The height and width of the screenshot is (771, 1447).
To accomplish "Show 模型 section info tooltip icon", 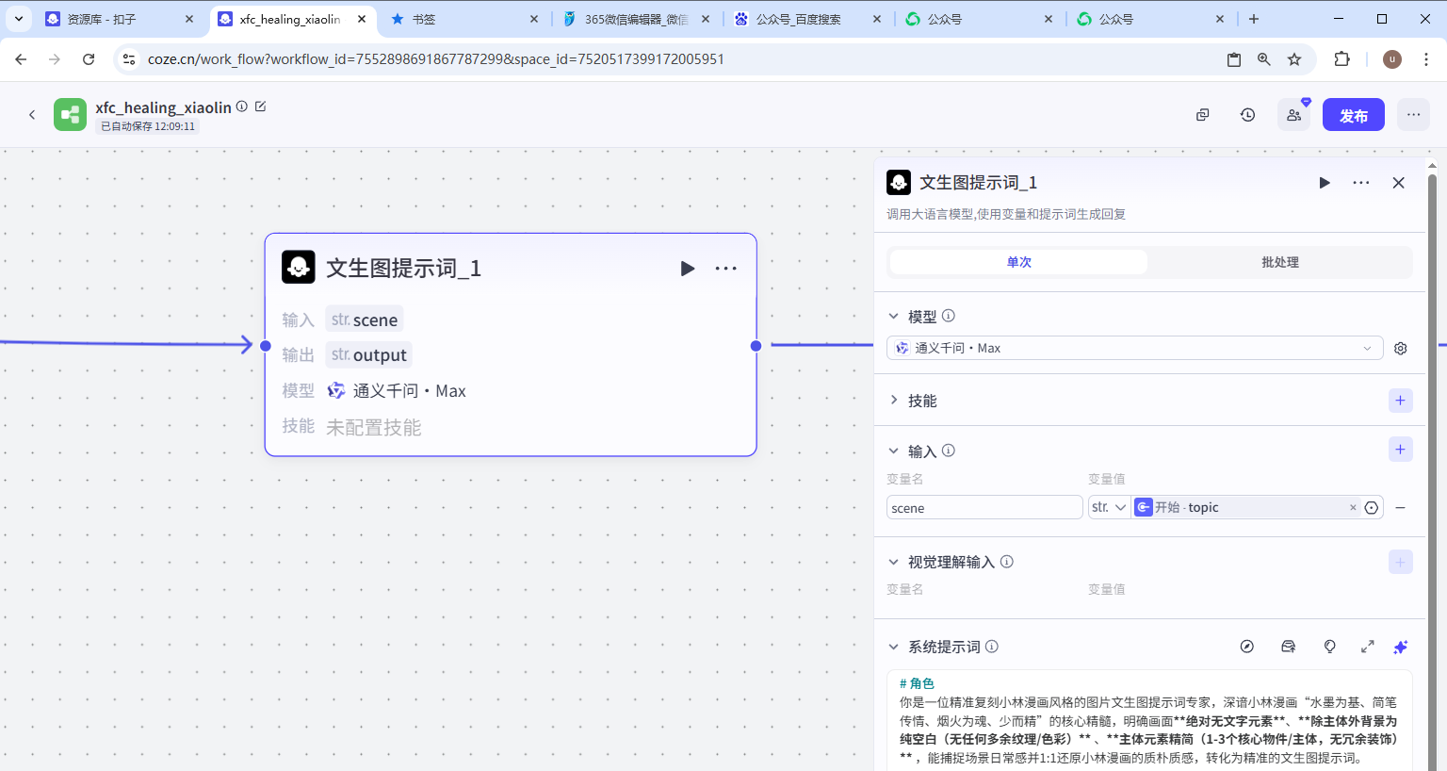I will (949, 316).
